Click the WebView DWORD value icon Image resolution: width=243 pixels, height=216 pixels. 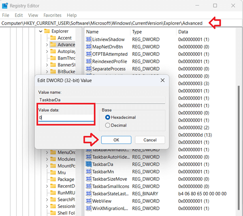88,201
